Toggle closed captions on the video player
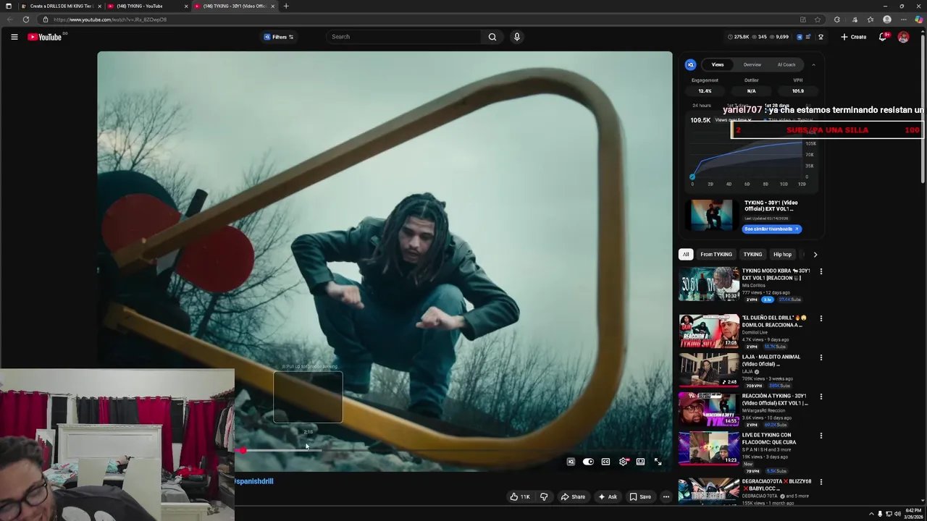This screenshot has width=927, height=521. [605, 462]
